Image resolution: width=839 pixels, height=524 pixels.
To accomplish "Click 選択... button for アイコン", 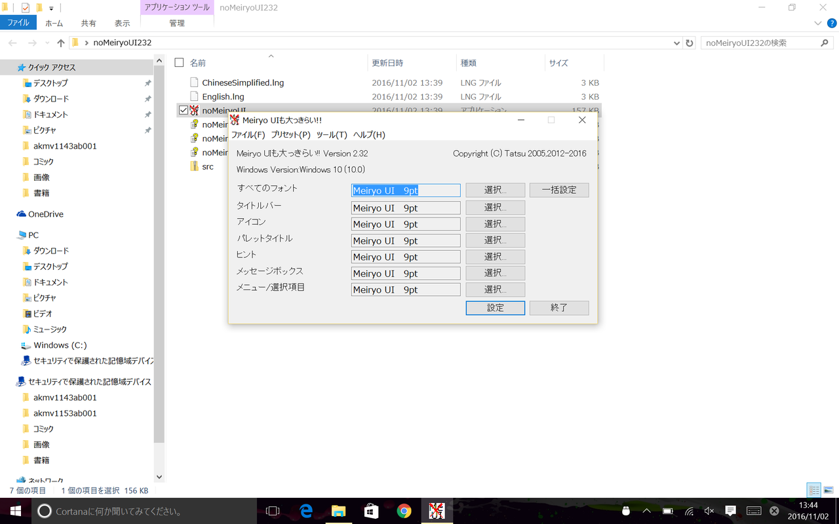I will 496,224.
